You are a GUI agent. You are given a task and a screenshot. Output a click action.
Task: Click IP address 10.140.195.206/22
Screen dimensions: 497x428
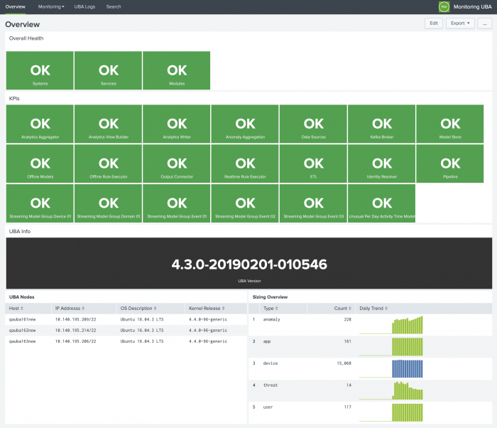pos(75,341)
